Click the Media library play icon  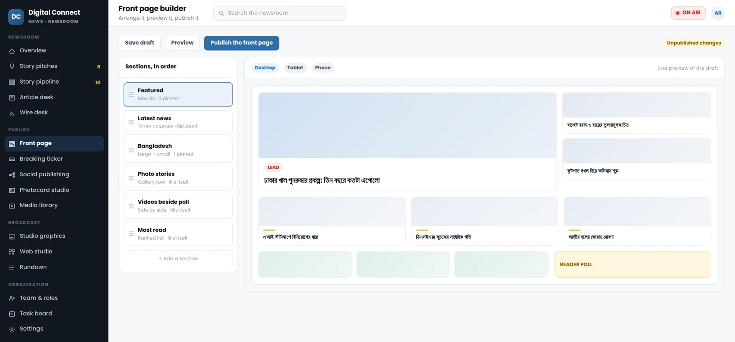pyautogui.click(x=12, y=206)
